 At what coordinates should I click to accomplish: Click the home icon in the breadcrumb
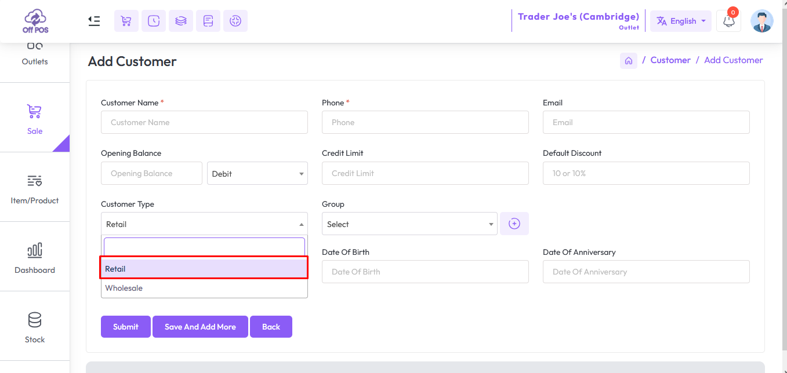628,60
